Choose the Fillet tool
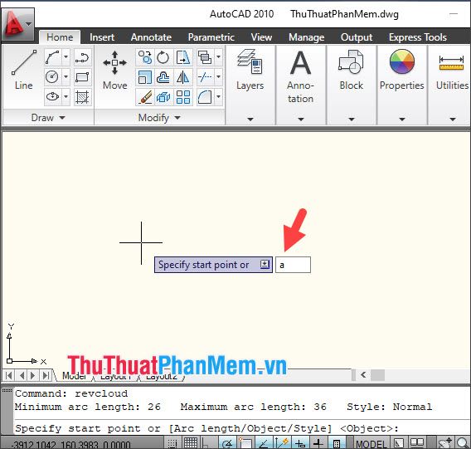 coord(205,97)
